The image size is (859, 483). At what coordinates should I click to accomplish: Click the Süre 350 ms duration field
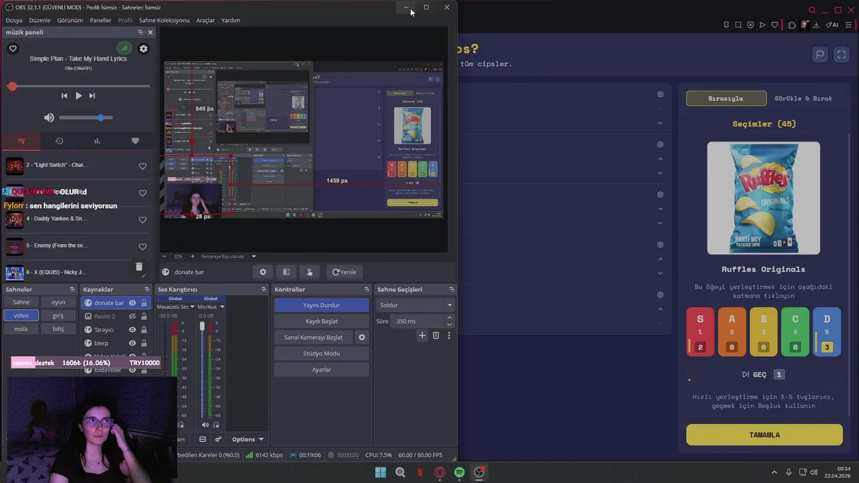coord(419,321)
